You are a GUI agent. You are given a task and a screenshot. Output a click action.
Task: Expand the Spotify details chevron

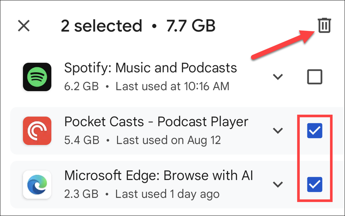278,77
